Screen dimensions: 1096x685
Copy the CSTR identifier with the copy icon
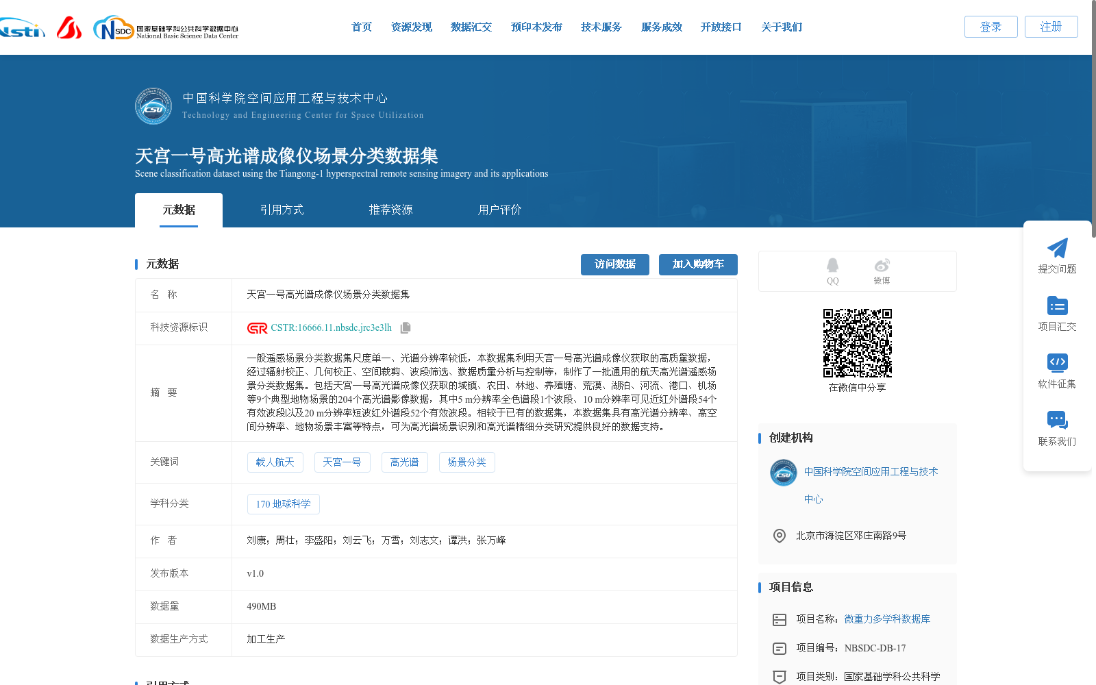(406, 328)
